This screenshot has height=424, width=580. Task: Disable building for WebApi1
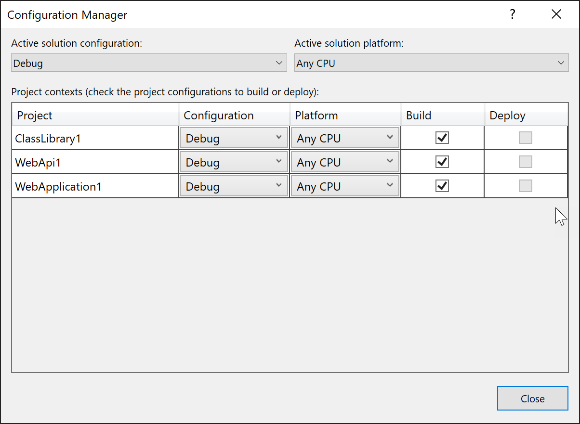(442, 162)
